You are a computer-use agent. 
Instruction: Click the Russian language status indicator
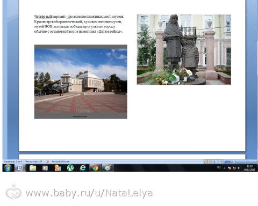coord(61,161)
